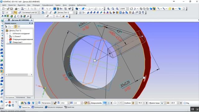Open the Сервис menu
The image size is (199, 112).
(x=58, y=5)
